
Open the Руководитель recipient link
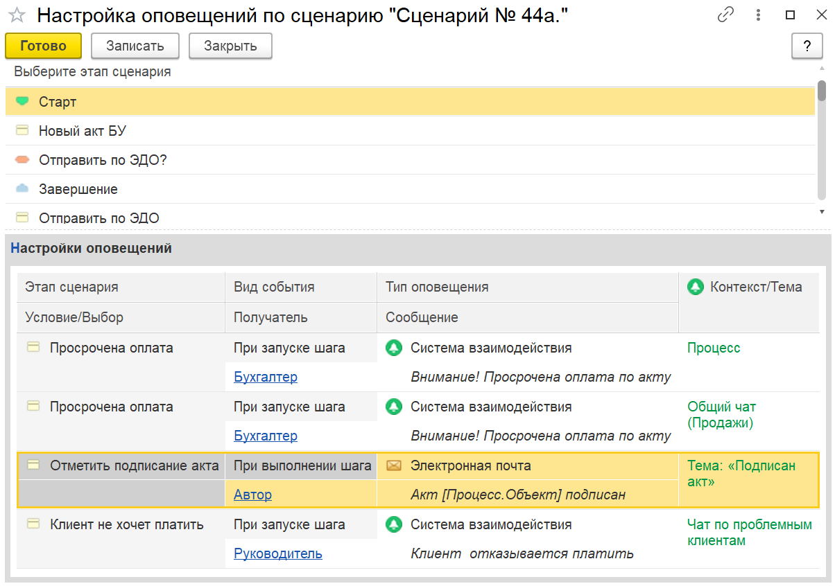[x=278, y=553]
